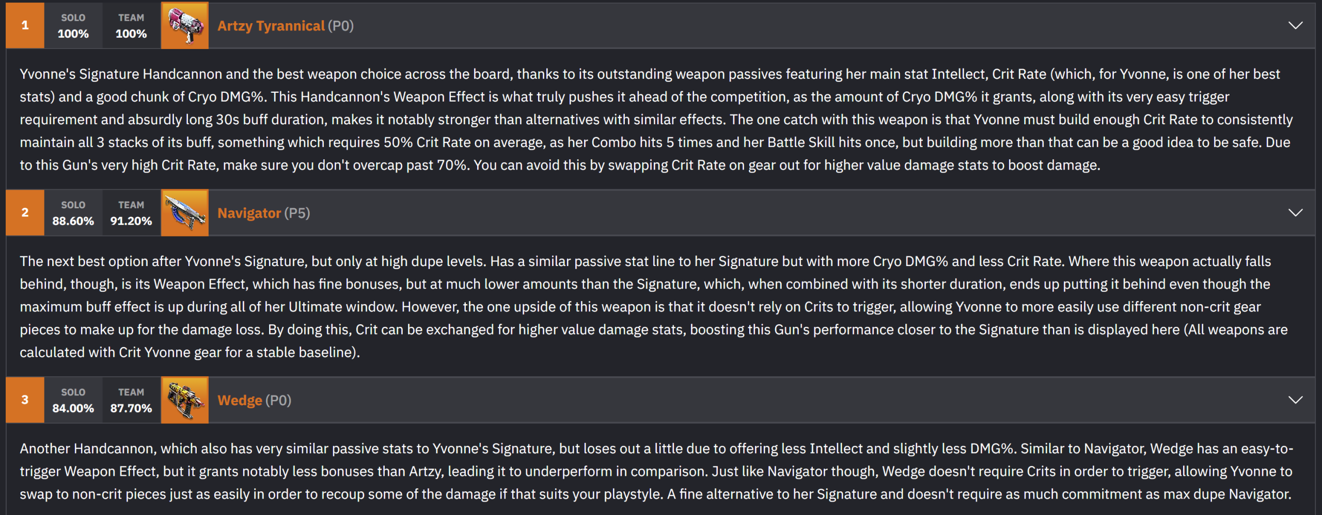
Task: Expand the Artzy Tyrannical weapon details chevron
Action: (1295, 26)
